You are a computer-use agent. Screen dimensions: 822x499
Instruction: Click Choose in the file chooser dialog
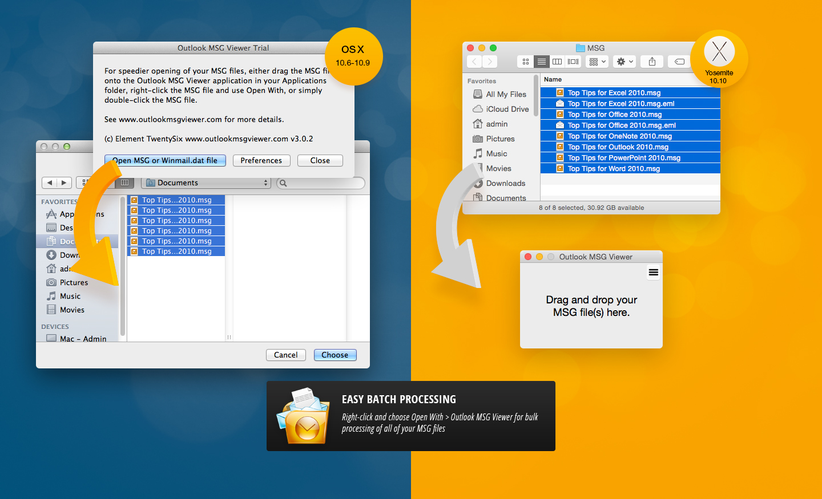tap(335, 355)
